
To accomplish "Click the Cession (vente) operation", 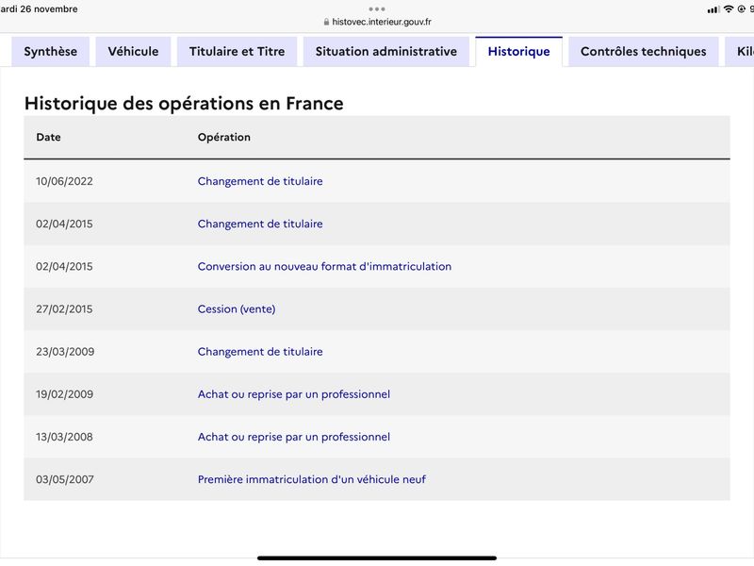I will pos(237,309).
